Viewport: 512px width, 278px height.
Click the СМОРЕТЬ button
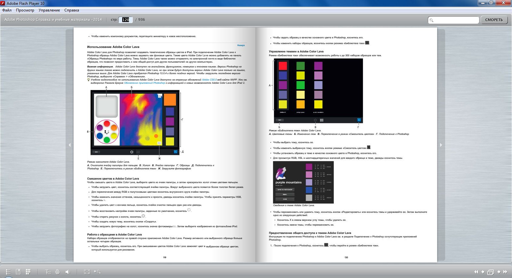pyautogui.click(x=494, y=20)
